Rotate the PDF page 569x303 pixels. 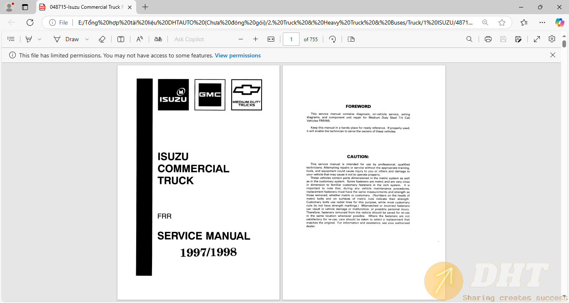pyautogui.click(x=332, y=39)
